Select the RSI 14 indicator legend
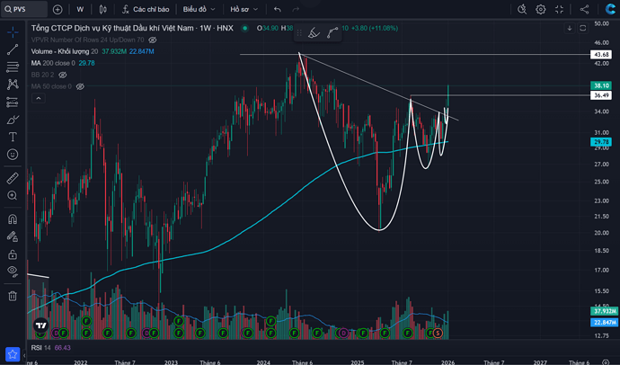Screen dimensions: 620x365 point(41,348)
